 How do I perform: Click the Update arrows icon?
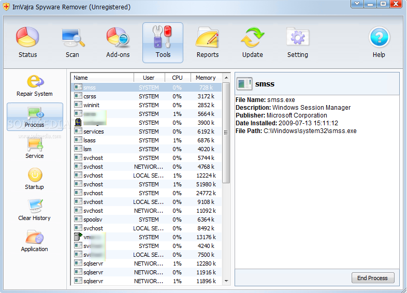tap(252, 37)
